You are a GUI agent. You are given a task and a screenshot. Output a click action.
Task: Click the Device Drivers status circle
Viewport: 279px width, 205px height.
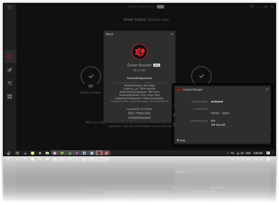tap(91, 76)
